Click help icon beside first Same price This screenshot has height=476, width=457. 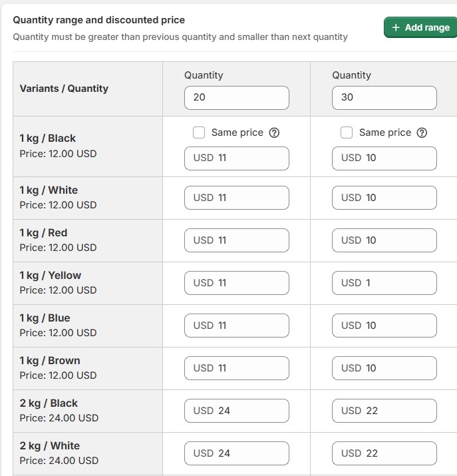(x=274, y=132)
